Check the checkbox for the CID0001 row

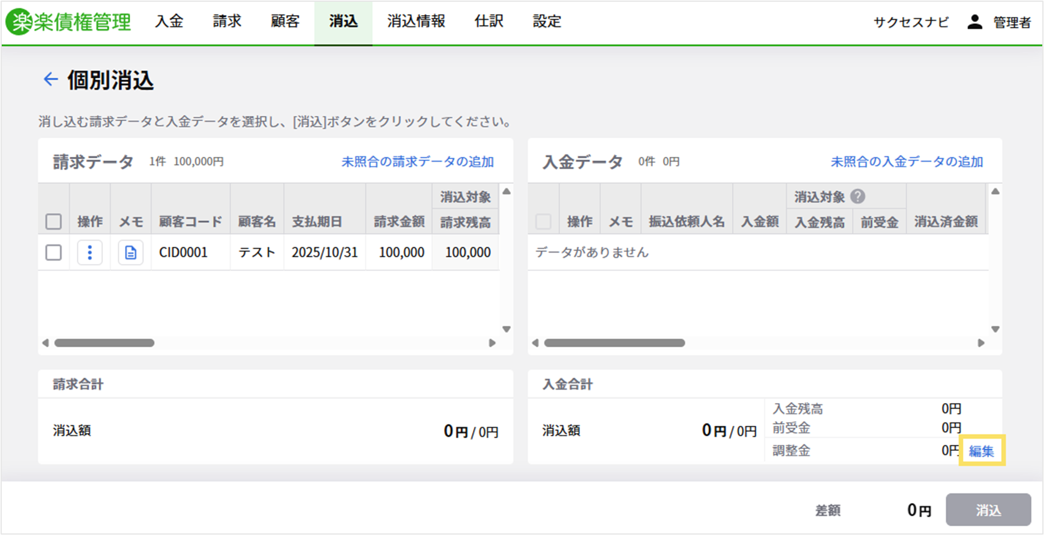tap(53, 253)
